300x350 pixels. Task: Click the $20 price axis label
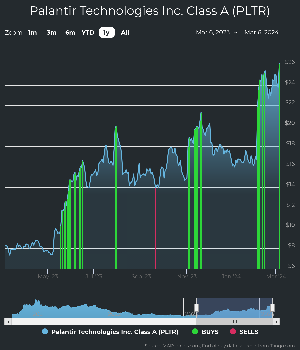pyautogui.click(x=290, y=123)
